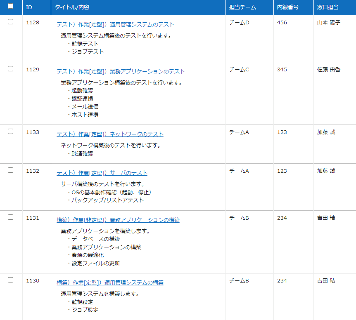
Task: Click the bullet text ・ジョブ設定
Action: [x=83, y=310]
